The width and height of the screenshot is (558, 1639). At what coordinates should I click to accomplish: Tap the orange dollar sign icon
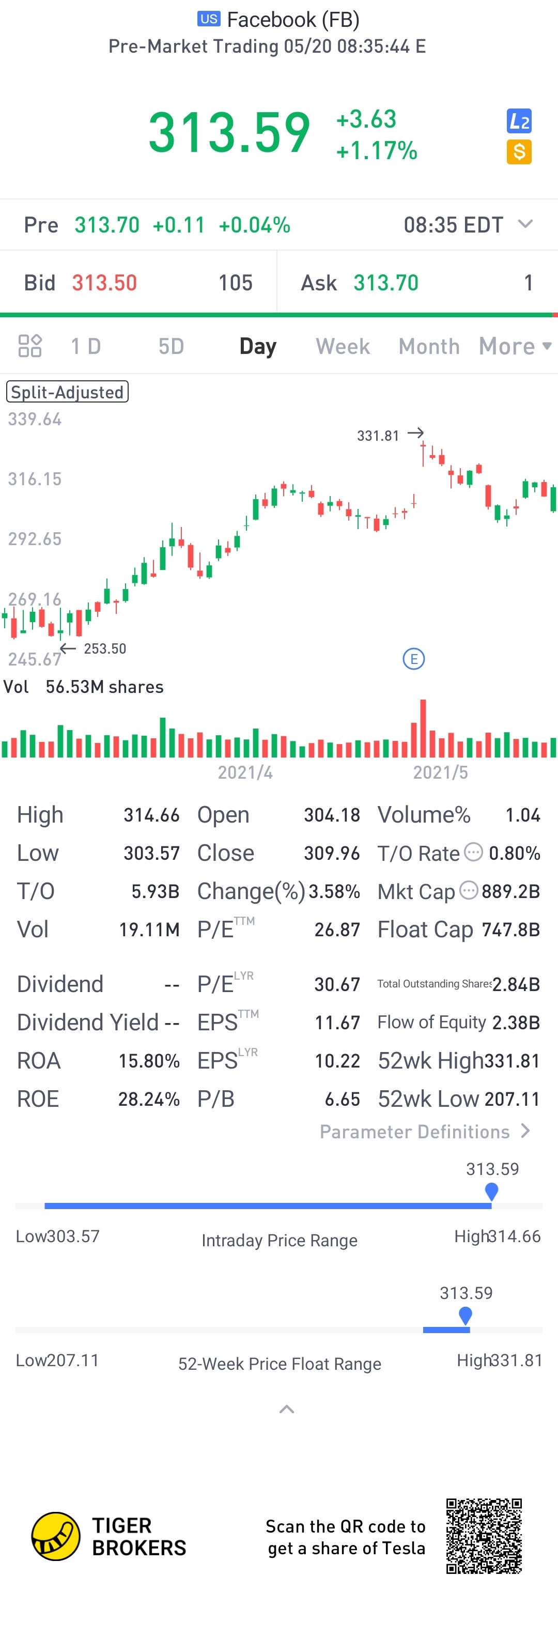[x=519, y=152]
